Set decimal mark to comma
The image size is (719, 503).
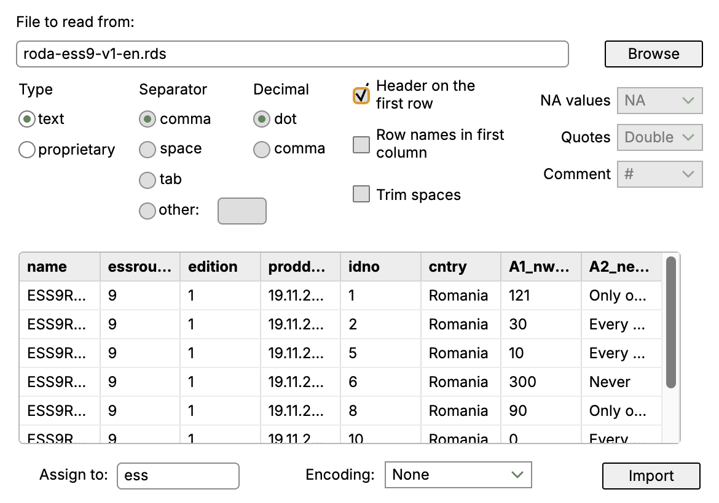(x=261, y=149)
